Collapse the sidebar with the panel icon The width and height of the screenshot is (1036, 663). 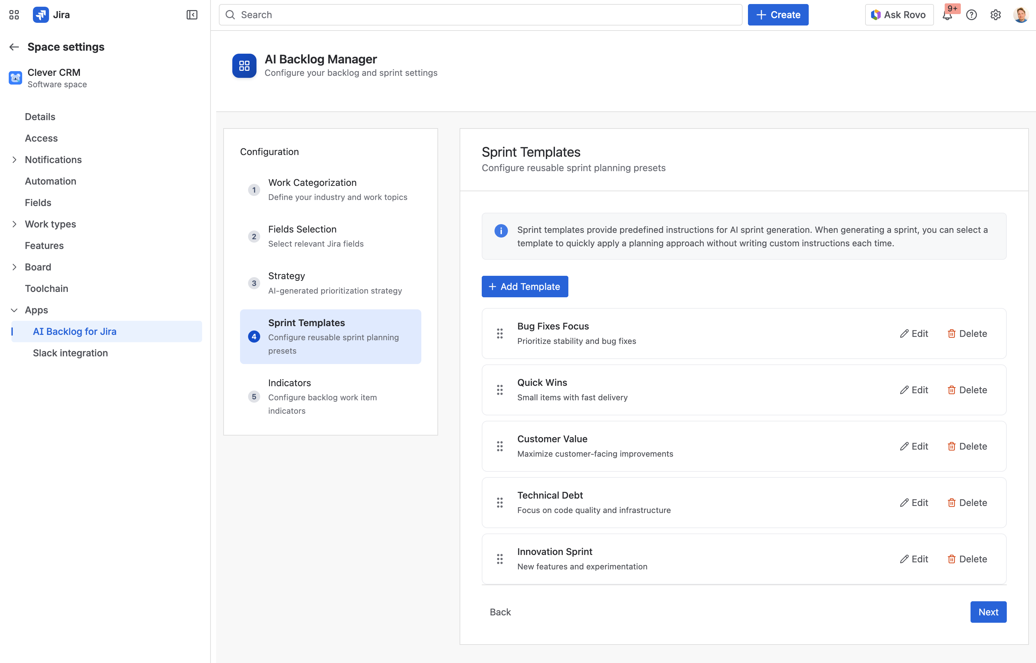192,14
